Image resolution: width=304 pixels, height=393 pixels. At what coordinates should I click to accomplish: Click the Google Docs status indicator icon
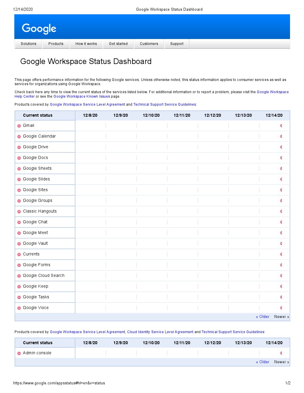coord(19,158)
